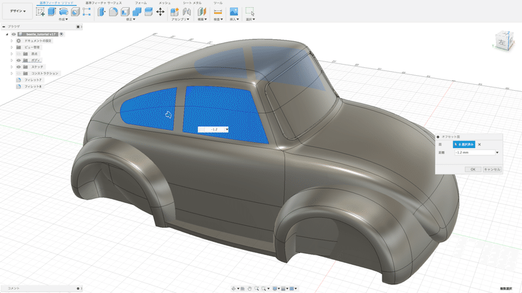Clear face selection with the X button
Image resolution: width=522 pixels, height=293 pixels.
coord(480,144)
